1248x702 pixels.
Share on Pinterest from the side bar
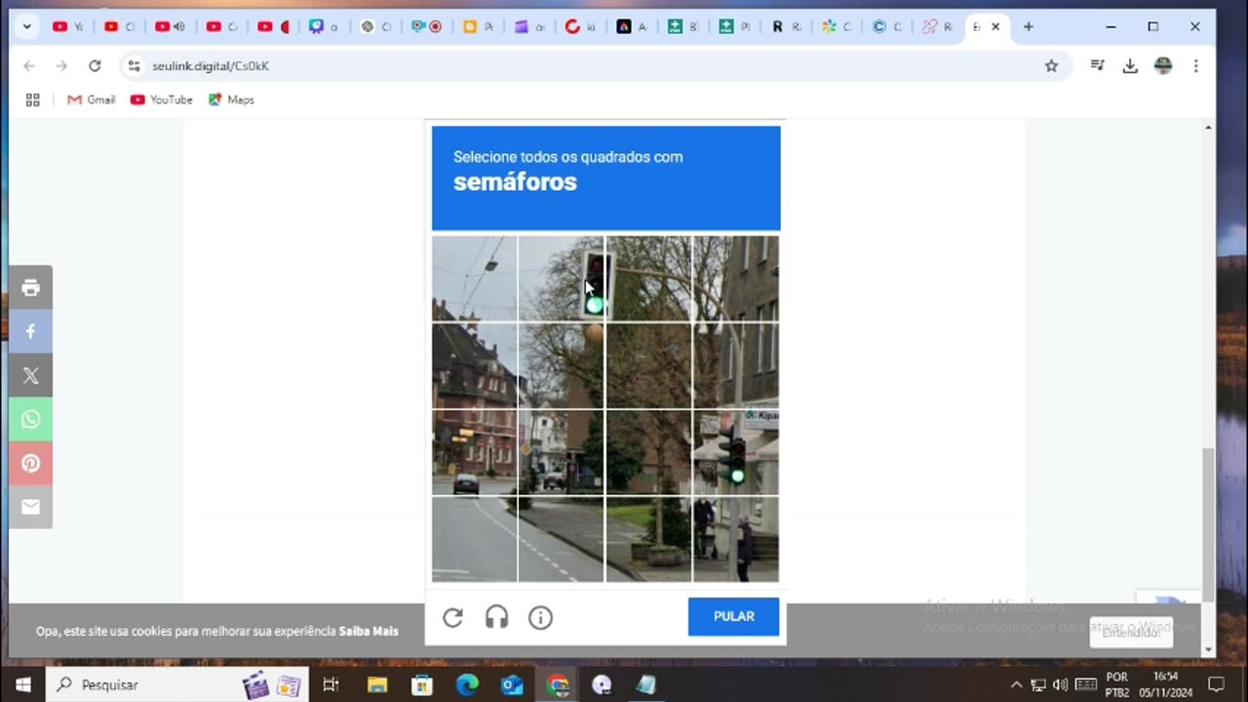[30, 463]
